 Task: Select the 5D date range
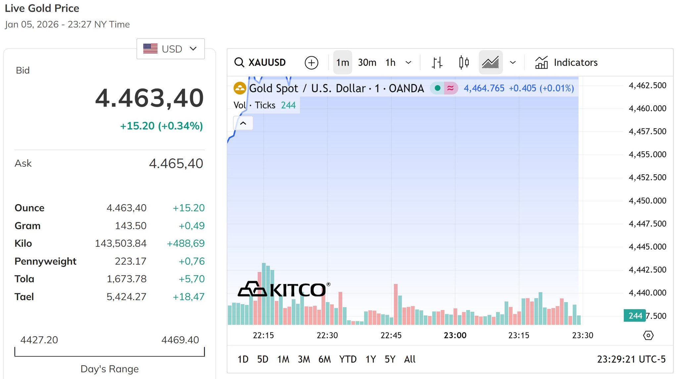tap(263, 359)
